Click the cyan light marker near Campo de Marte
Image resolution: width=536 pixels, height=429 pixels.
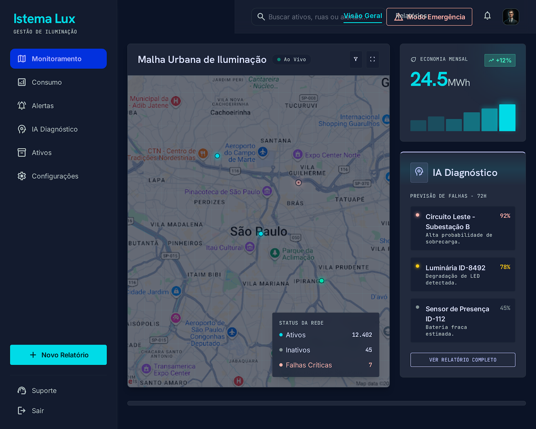point(217,156)
